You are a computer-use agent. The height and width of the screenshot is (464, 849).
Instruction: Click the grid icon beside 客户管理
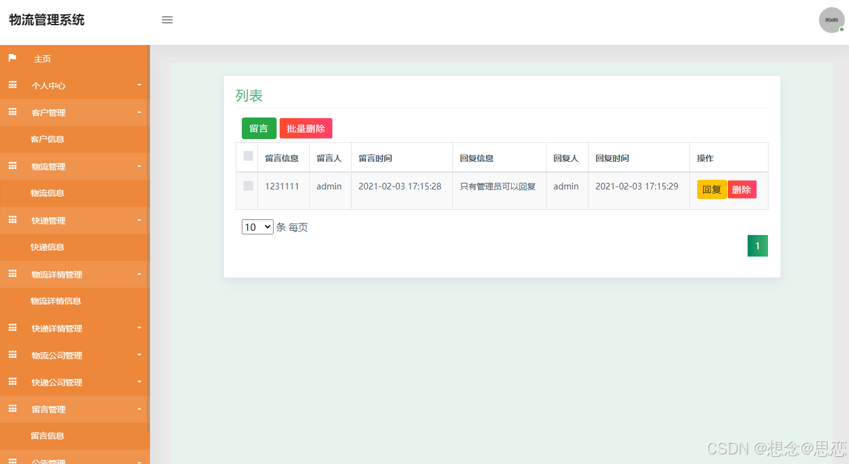[x=13, y=112]
